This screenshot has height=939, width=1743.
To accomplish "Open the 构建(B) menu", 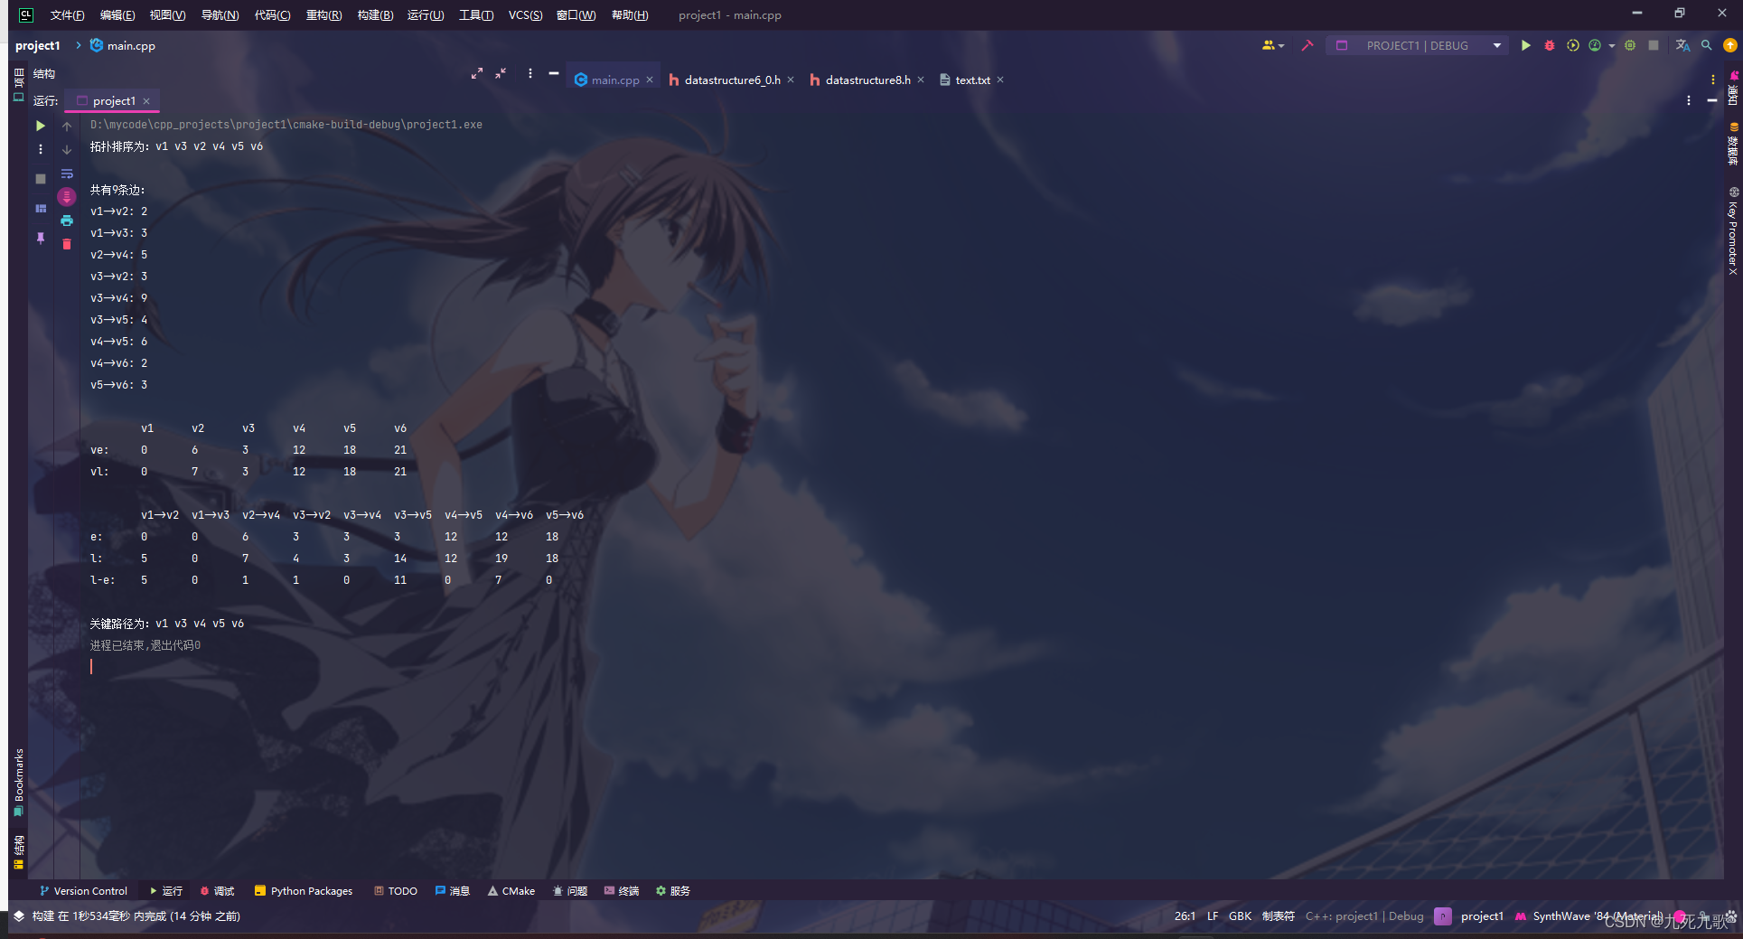I will pos(375,14).
